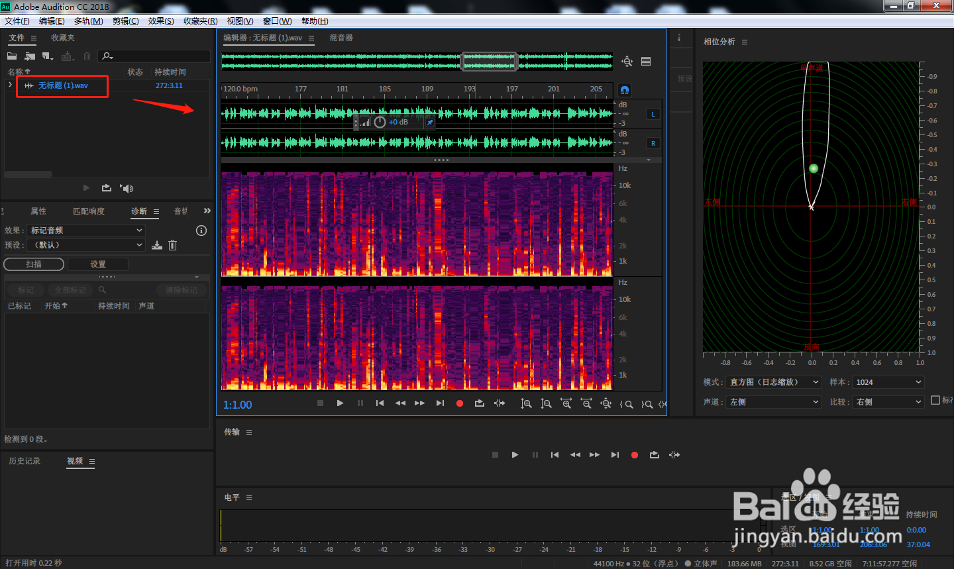This screenshot has height=569, width=954.
Task: Click fast forward in editor panel
Action: click(420, 403)
